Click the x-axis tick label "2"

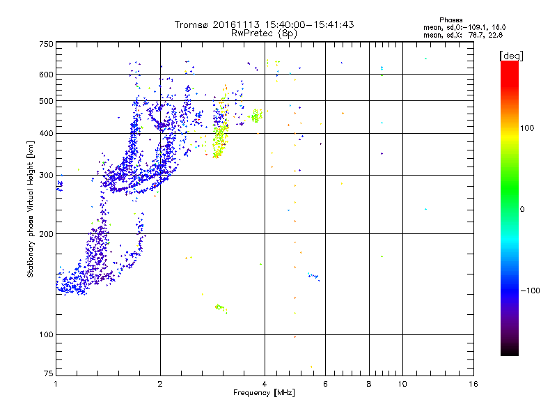pos(160,384)
